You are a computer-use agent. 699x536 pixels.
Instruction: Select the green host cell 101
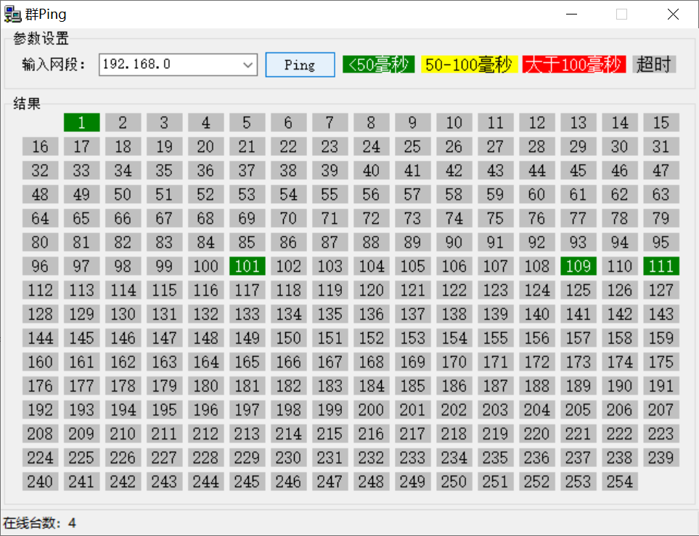[x=248, y=266]
